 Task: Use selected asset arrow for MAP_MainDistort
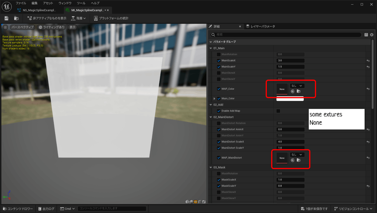tap(293, 160)
